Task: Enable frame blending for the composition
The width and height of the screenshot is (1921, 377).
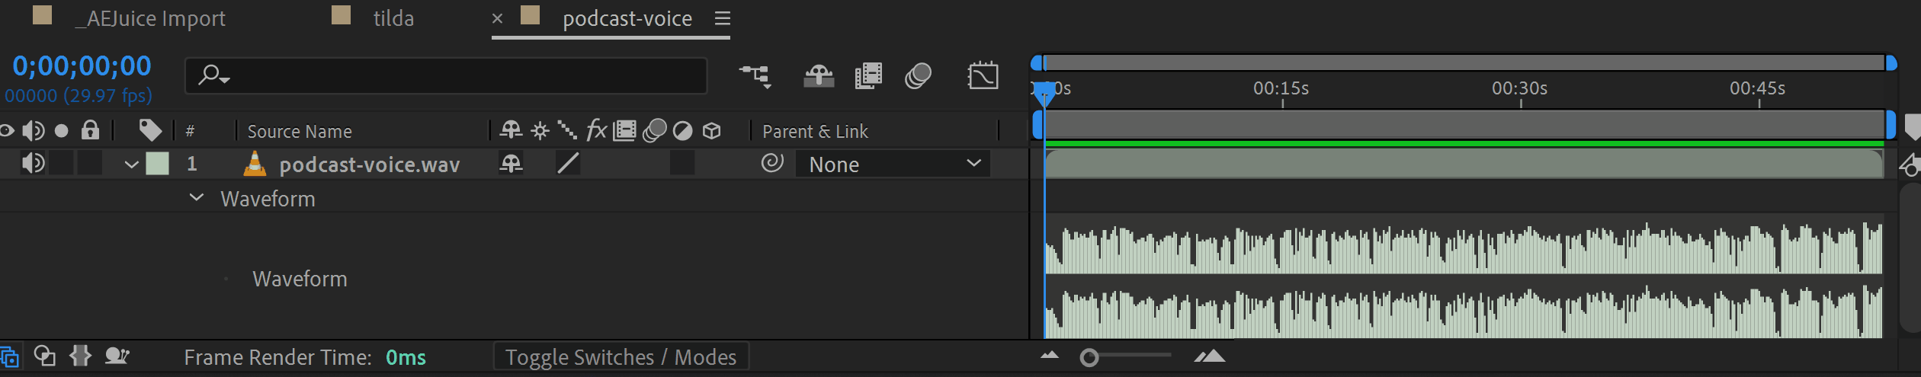Action: (x=868, y=75)
